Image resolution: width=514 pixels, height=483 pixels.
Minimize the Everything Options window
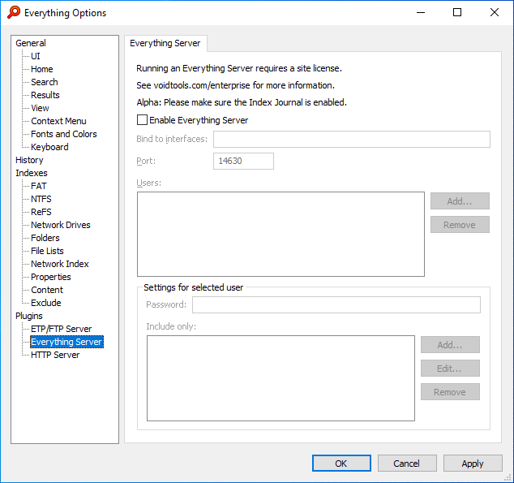tap(421, 12)
